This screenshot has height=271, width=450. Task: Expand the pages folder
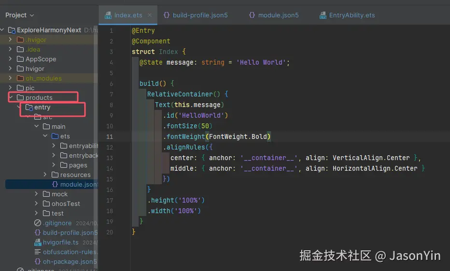coord(54,165)
